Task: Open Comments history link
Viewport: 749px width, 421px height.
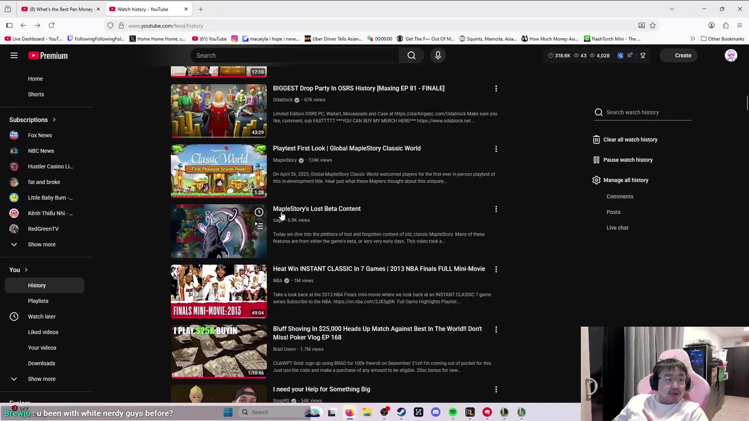Action: [x=620, y=196]
